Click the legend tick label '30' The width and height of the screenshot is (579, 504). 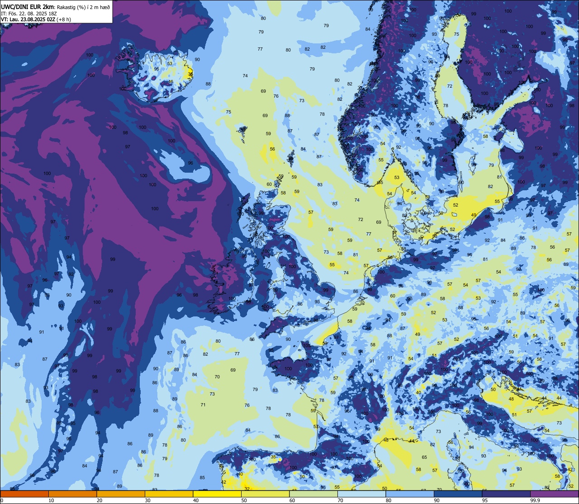coord(147,500)
